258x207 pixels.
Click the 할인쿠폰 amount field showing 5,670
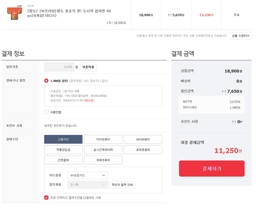59,67
